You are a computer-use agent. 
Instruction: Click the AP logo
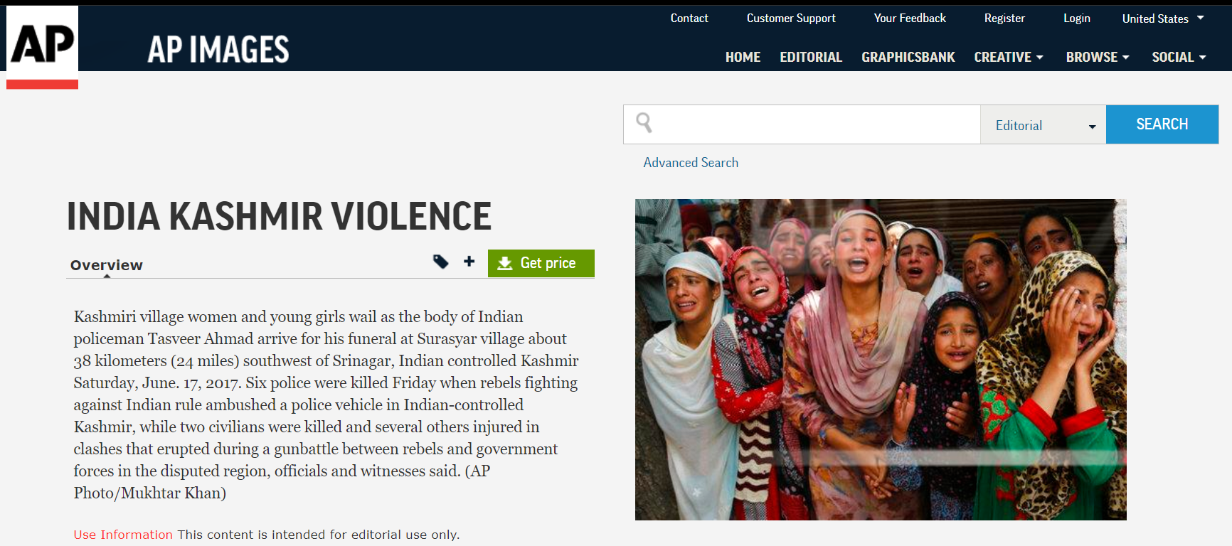(x=42, y=47)
